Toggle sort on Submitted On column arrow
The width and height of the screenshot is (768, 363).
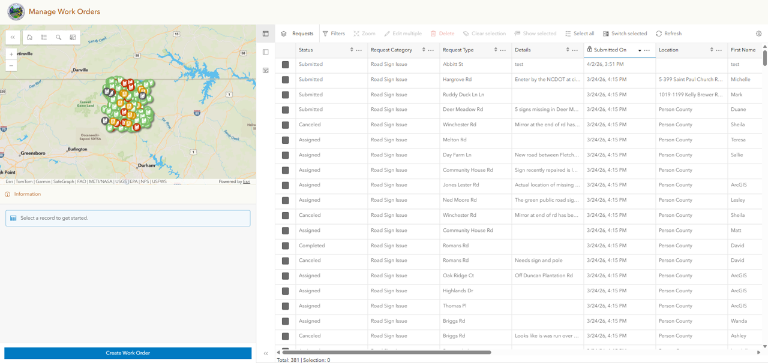[x=640, y=50]
